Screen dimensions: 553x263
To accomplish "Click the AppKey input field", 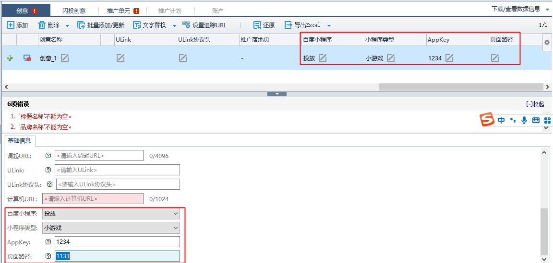I will click(x=117, y=242).
